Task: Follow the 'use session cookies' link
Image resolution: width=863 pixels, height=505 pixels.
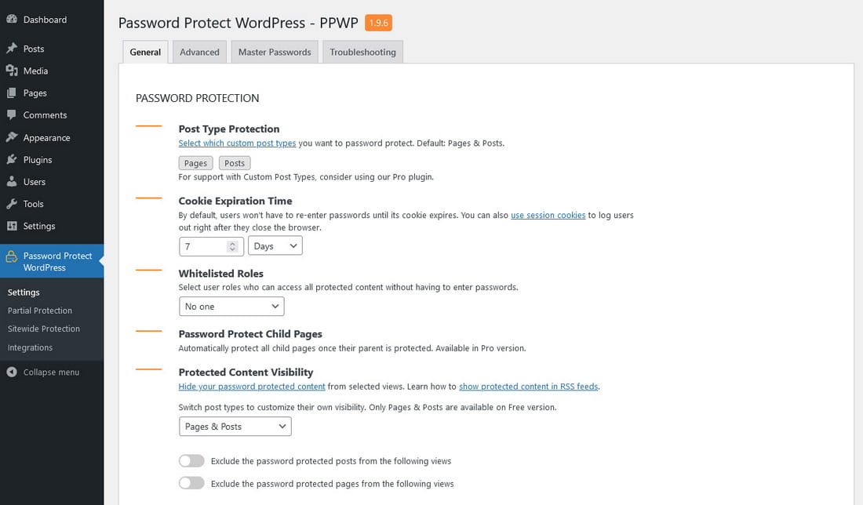Action: [x=548, y=215]
